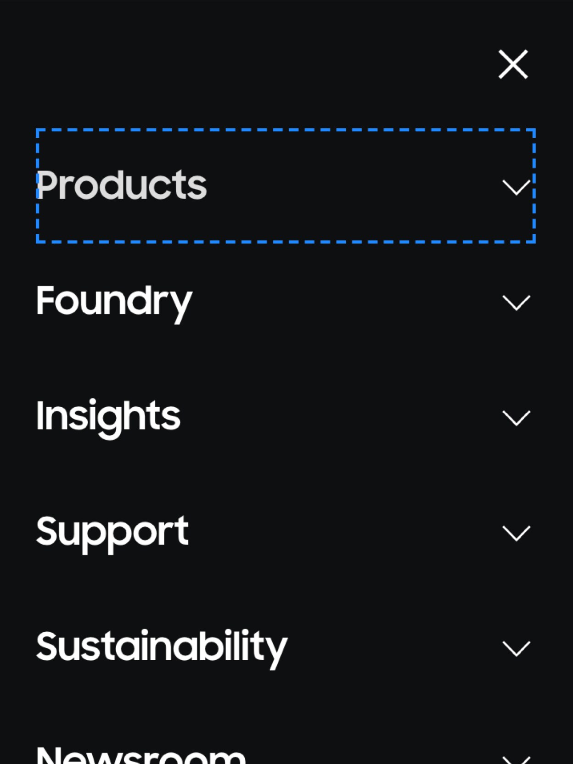
Task: Open the Support dropdown arrow
Action: click(x=516, y=533)
